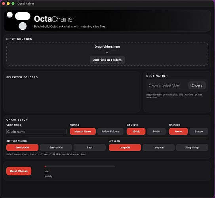Choose Beat time stretch mode
Image resolution: width=215 pixels, height=198 pixels.
pyautogui.click(x=89, y=148)
